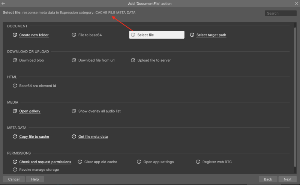Open Copy file to cache action
Image resolution: width=300 pixels, height=185 pixels.
tap(34, 137)
